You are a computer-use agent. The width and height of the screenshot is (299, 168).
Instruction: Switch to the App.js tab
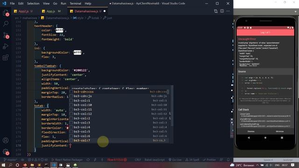pyautogui.click(x=51, y=11)
